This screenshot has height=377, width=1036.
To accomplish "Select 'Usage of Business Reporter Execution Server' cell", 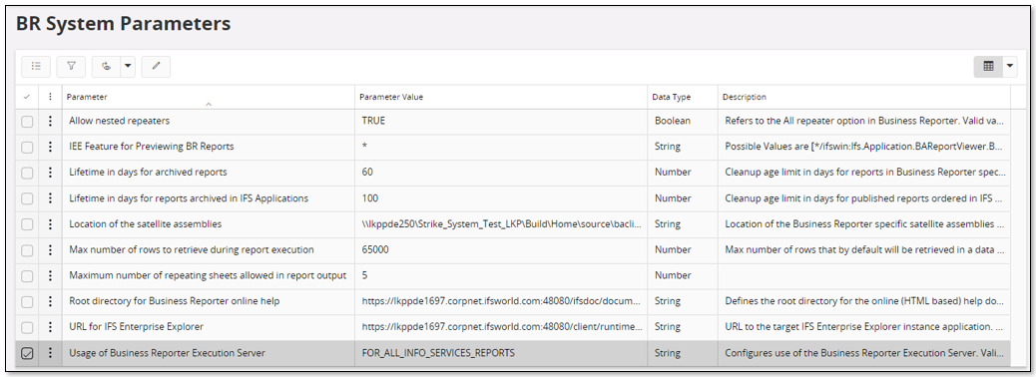I will pos(209,353).
